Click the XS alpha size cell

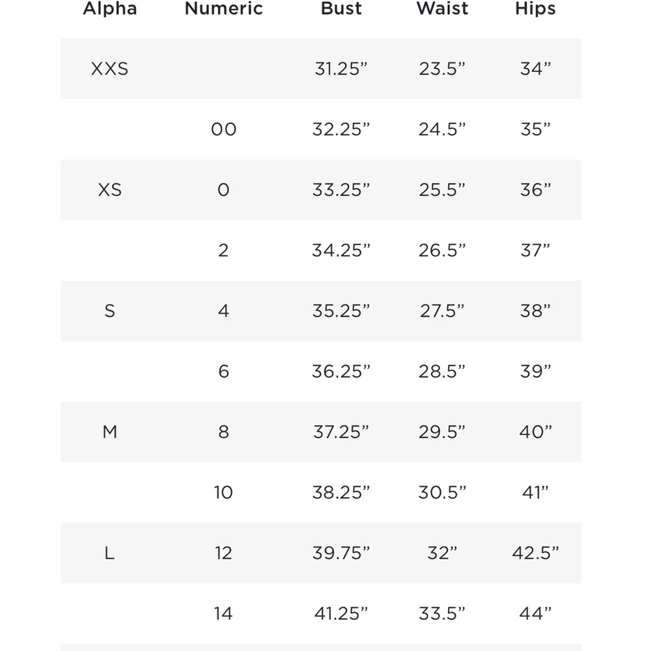[x=109, y=190]
